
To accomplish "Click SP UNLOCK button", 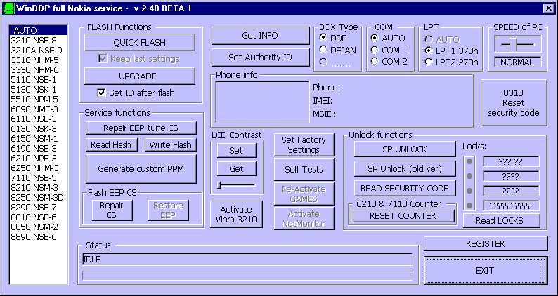I will pos(405,149).
